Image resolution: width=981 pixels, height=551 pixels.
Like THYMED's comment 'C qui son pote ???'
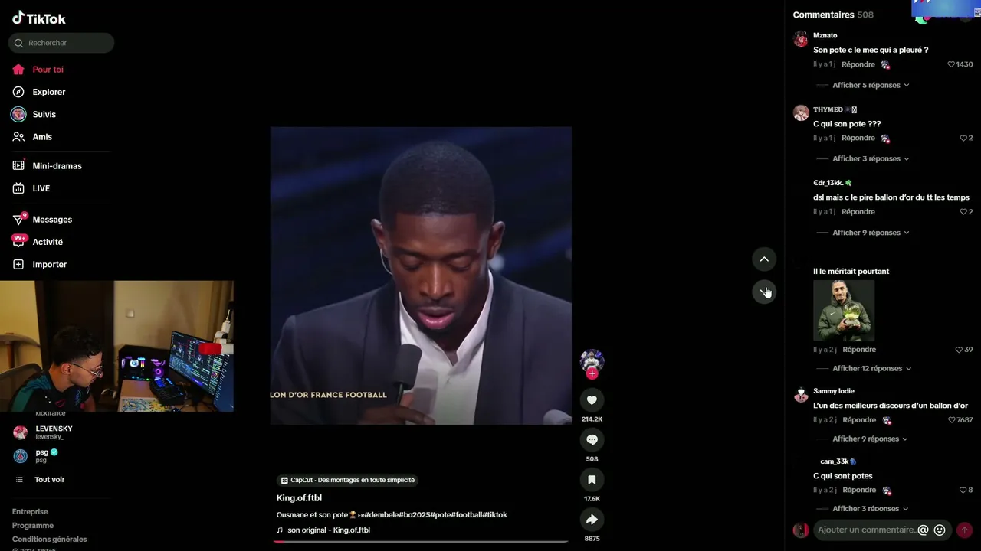click(963, 139)
